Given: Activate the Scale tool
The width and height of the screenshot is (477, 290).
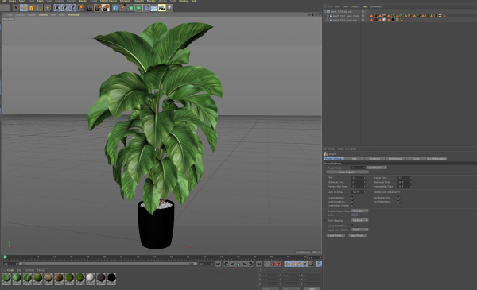Looking at the screenshot, I should pyautogui.click(x=31, y=8).
